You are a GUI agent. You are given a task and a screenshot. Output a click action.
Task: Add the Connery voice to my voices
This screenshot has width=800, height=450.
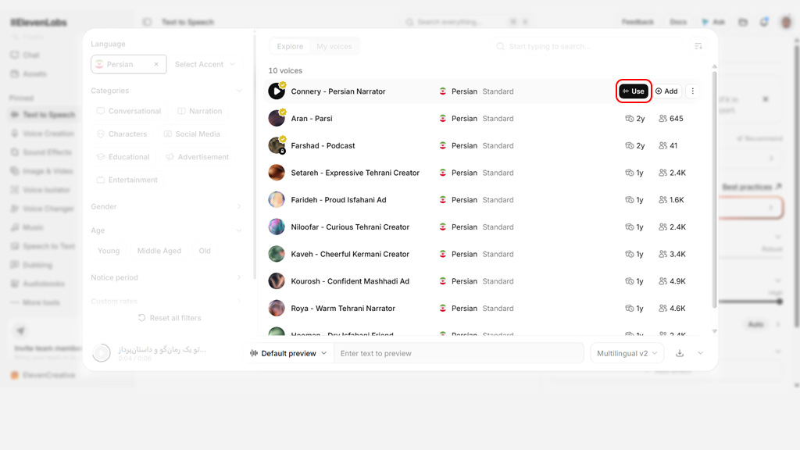667,91
